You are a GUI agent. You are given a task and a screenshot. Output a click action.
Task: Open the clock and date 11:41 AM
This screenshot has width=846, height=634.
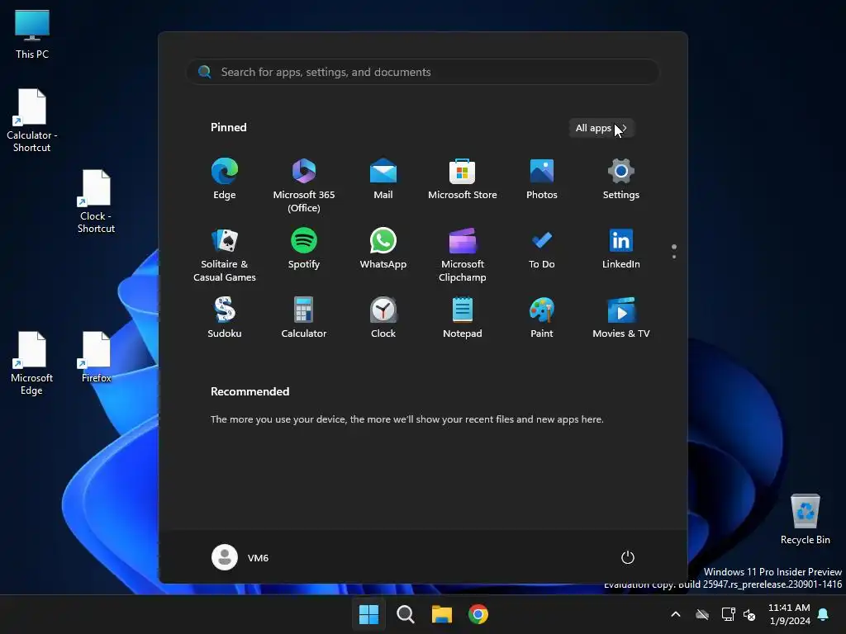point(789,614)
